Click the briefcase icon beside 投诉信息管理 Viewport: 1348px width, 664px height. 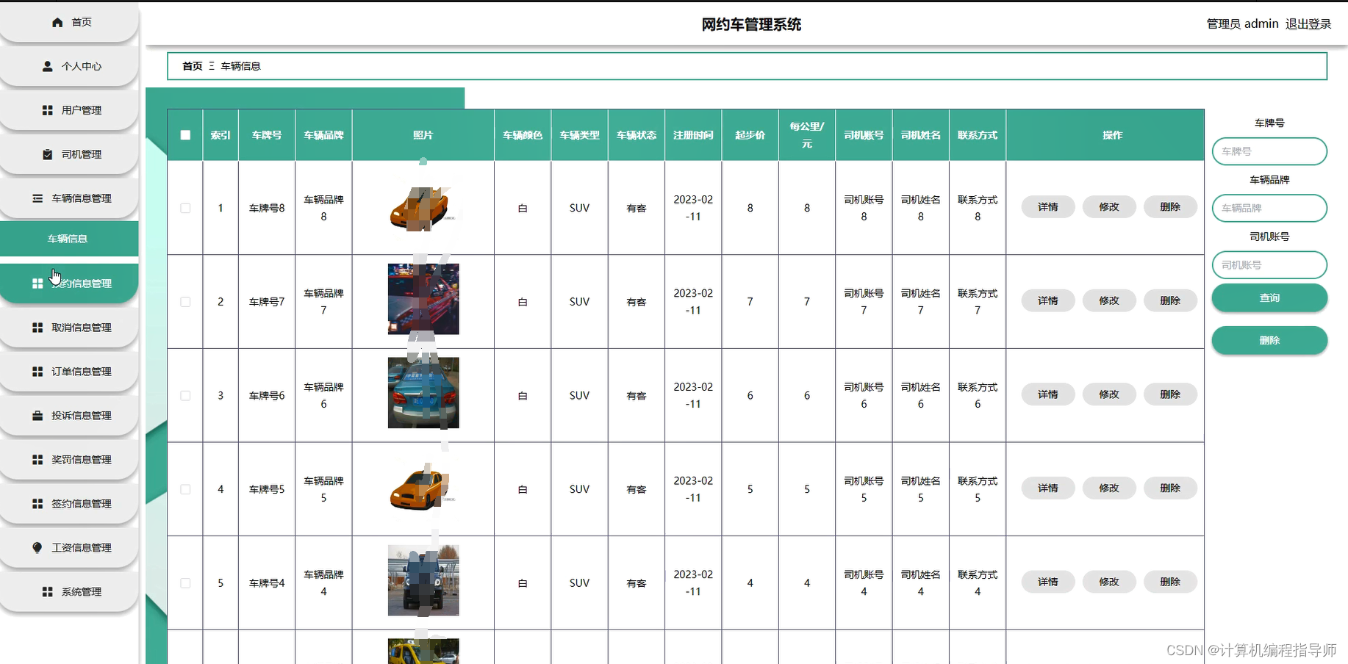[37, 416]
